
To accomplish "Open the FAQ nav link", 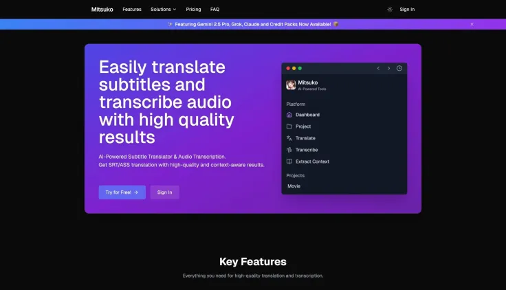I will tap(214, 10).
